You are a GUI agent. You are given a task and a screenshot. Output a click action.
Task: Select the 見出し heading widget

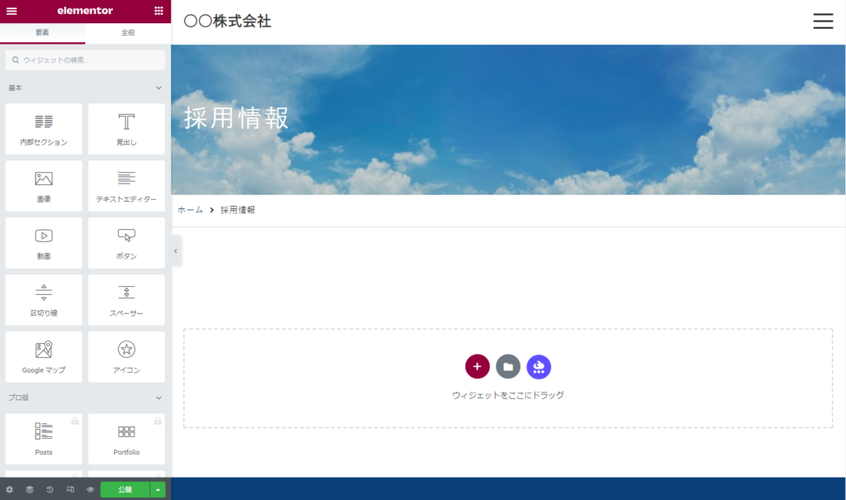126,129
